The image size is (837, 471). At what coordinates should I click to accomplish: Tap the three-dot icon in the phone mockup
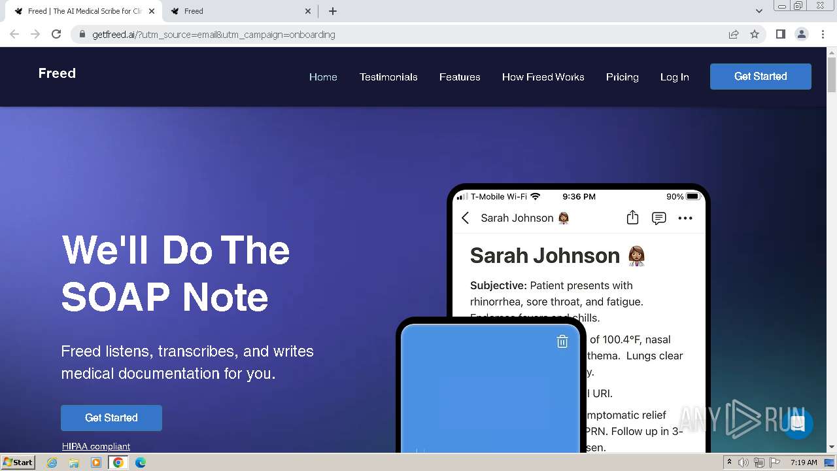coord(685,218)
